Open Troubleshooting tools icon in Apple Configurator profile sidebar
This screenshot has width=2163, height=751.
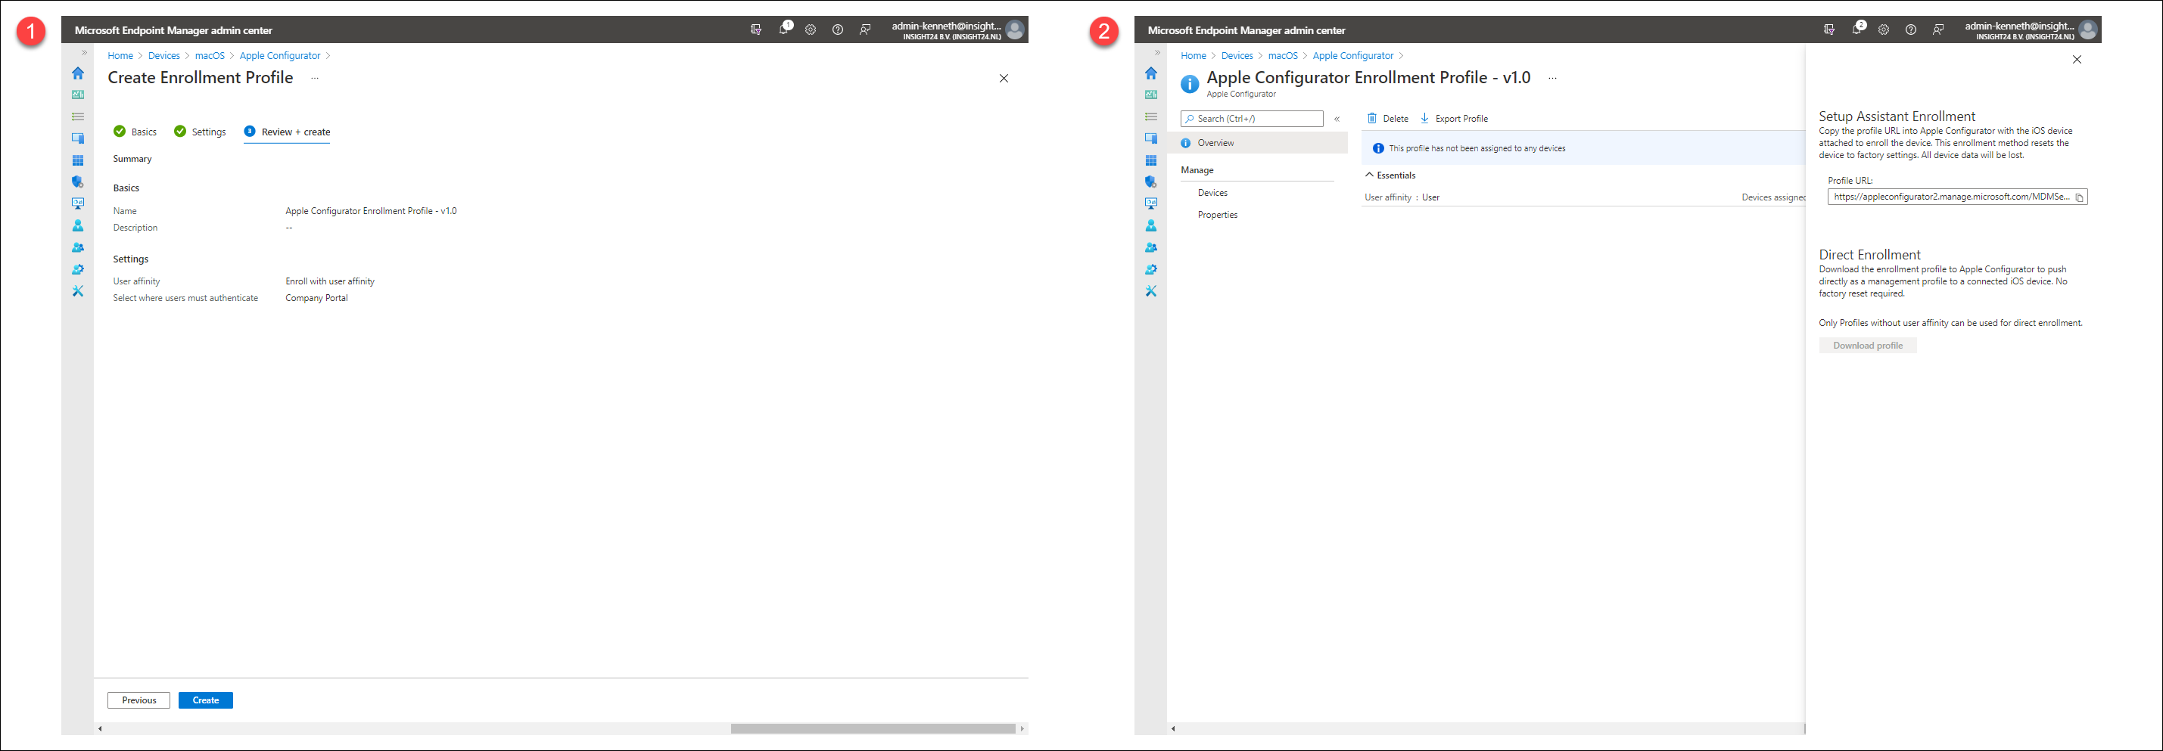pos(1151,291)
